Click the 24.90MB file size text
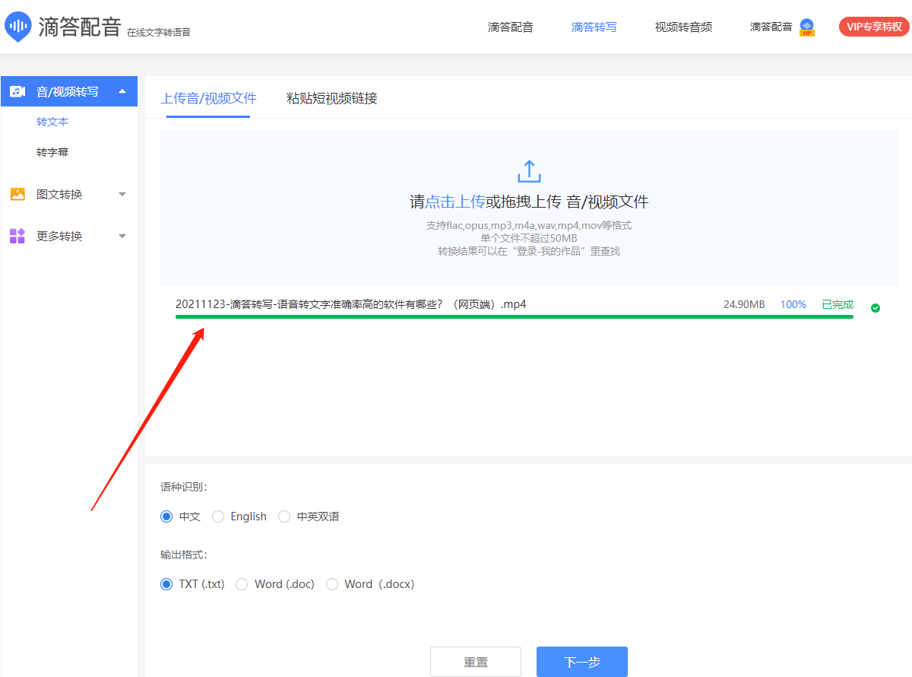 click(744, 304)
